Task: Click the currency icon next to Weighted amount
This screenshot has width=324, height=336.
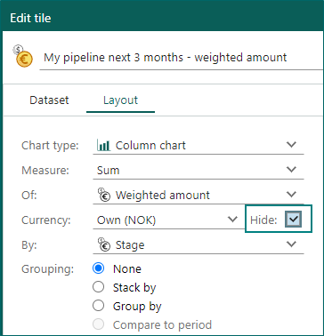Action: point(104,195)
